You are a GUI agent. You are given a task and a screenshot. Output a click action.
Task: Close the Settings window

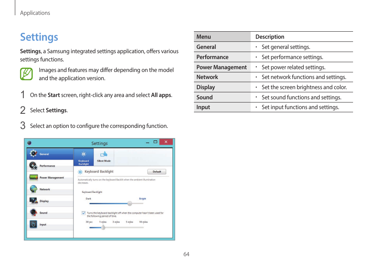pos(166,142)
